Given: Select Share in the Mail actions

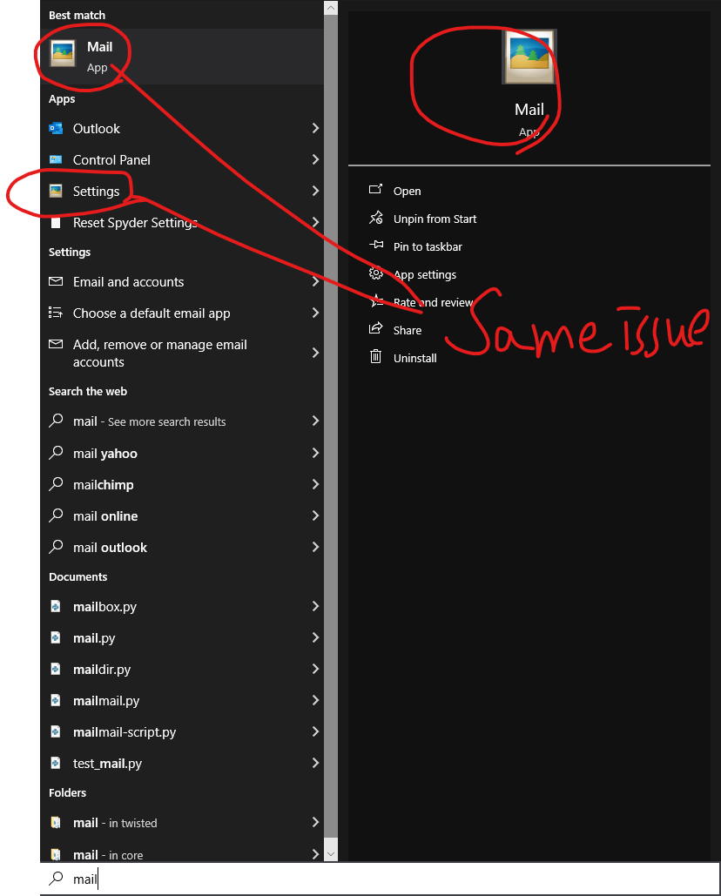Looking at the screenshot, I should coord(408,330).
